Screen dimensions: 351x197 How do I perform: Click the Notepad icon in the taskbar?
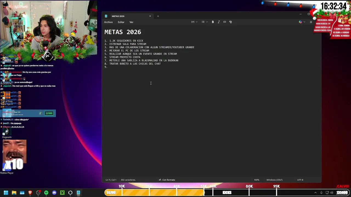coord(78,193)
